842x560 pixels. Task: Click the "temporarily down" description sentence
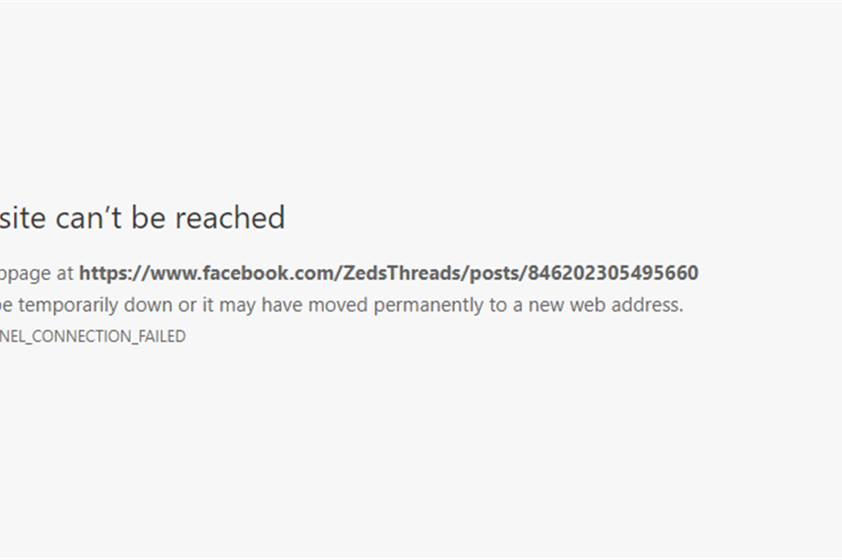point(342,305)
